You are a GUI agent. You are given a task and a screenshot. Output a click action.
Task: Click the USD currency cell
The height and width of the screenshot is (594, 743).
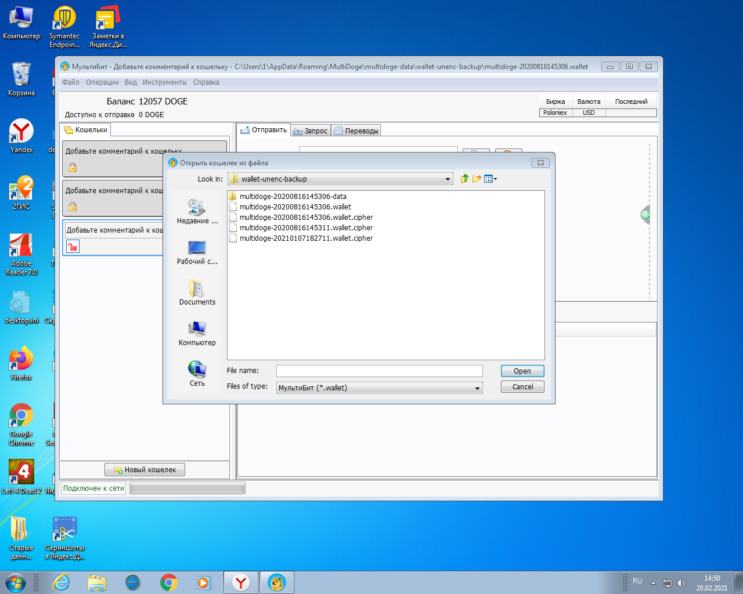pos(589,113)
